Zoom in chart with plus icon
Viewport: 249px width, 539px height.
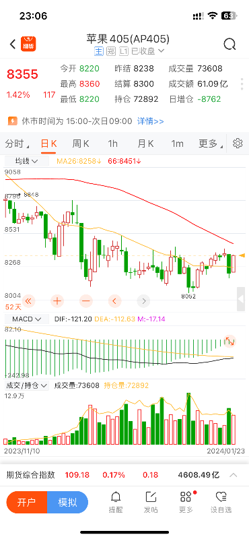(x=57, y=301)
